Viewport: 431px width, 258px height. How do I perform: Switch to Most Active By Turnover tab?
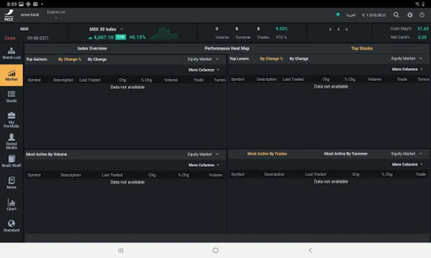[346, 154]
